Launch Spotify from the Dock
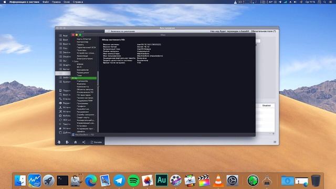The height and width of the screenshot is (189, 336). [x=133, y=181]
